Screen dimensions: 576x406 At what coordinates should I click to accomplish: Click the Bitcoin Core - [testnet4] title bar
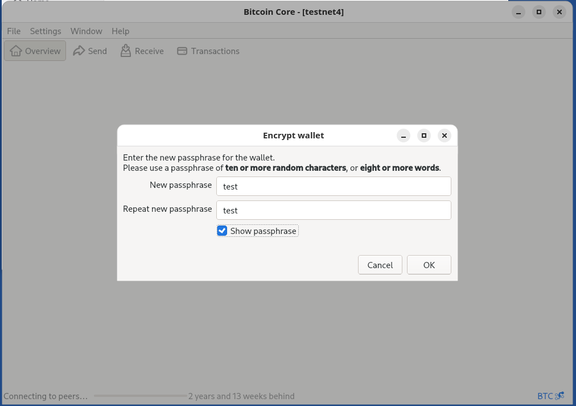tap(288, 12)
